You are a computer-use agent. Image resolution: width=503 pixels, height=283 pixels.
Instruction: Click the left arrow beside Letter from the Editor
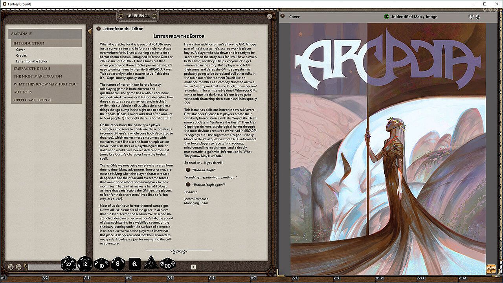pyautogui.click(x=90, y=31)
